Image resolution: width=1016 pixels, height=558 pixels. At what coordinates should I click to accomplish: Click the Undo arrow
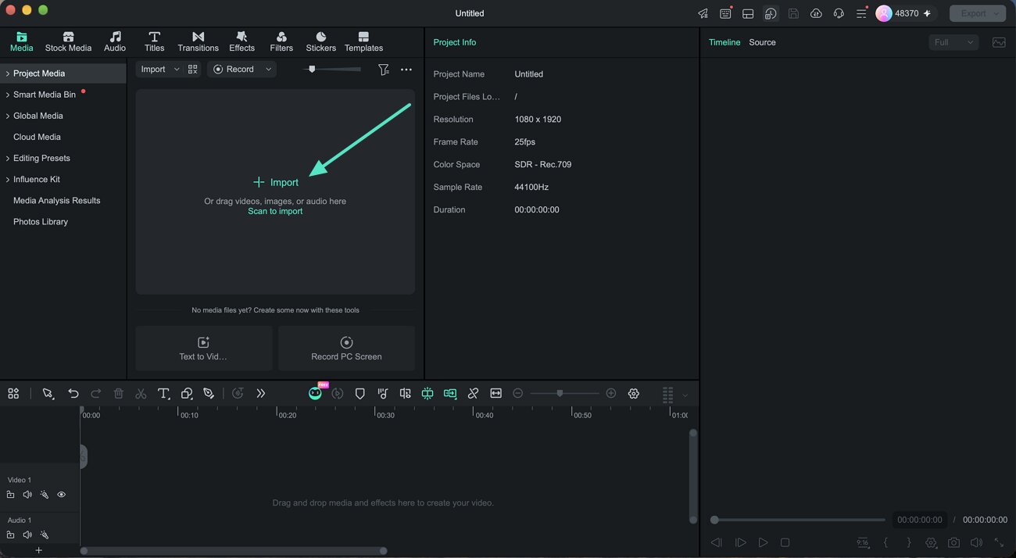[x=73, y=394]
